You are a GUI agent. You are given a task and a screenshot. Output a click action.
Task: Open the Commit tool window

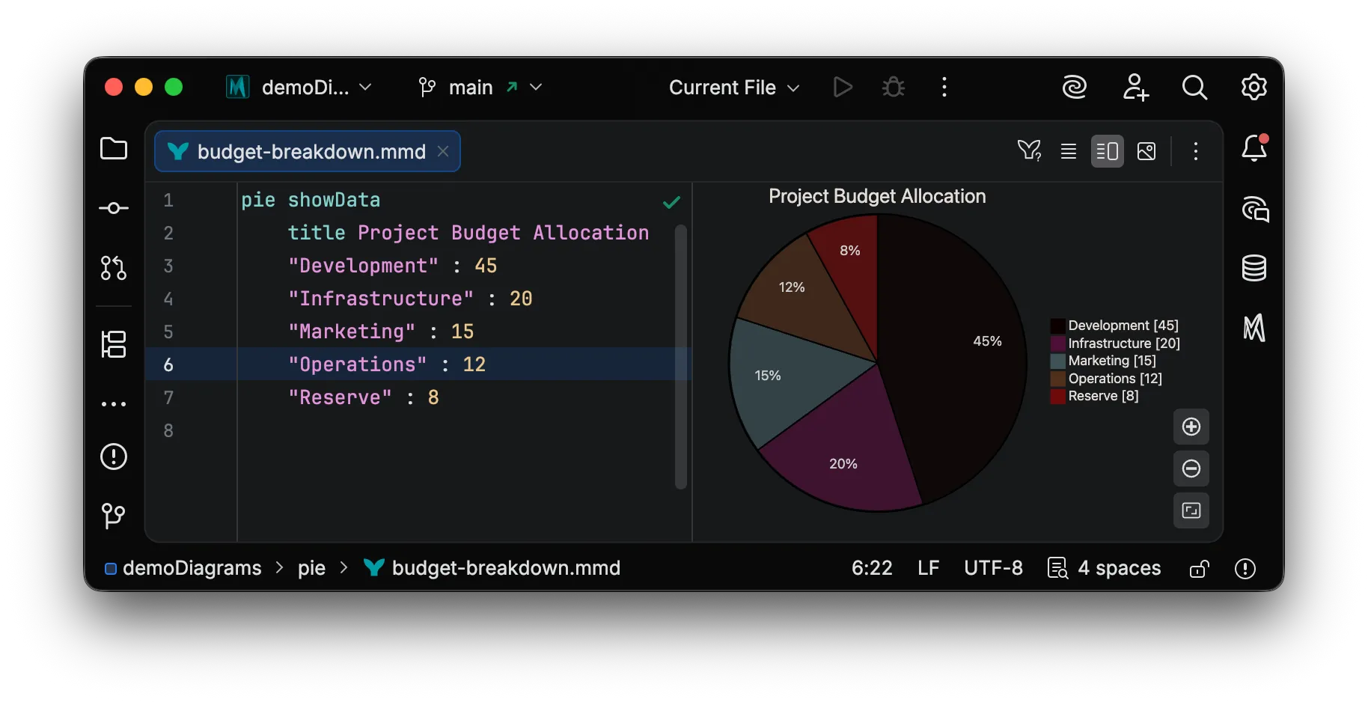(x=113, y=208)
